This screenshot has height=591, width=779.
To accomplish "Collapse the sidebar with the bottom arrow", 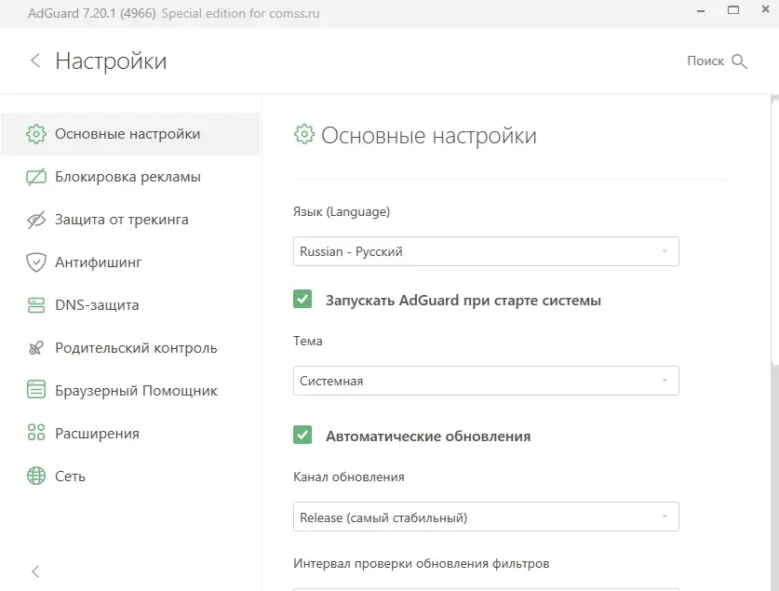I will pyautogui.click(x=35, y=571).
